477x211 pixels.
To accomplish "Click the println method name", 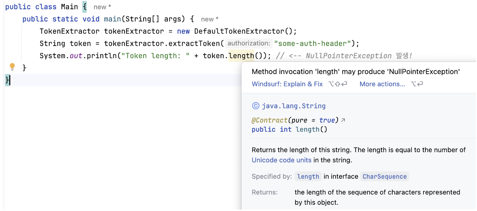I will [x=100, y=56].
